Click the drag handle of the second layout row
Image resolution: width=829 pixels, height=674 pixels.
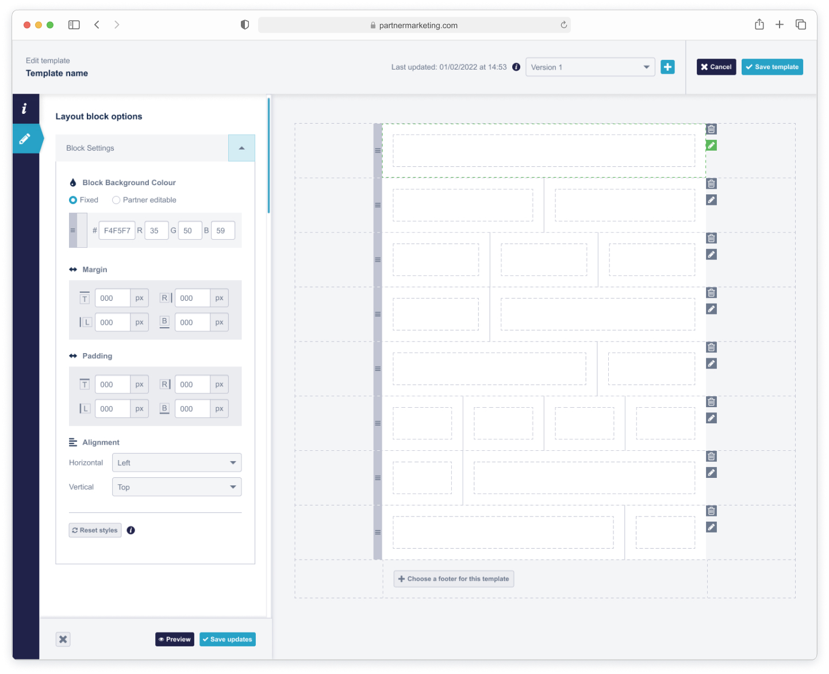pyautogui.click(x=378, y=205)
